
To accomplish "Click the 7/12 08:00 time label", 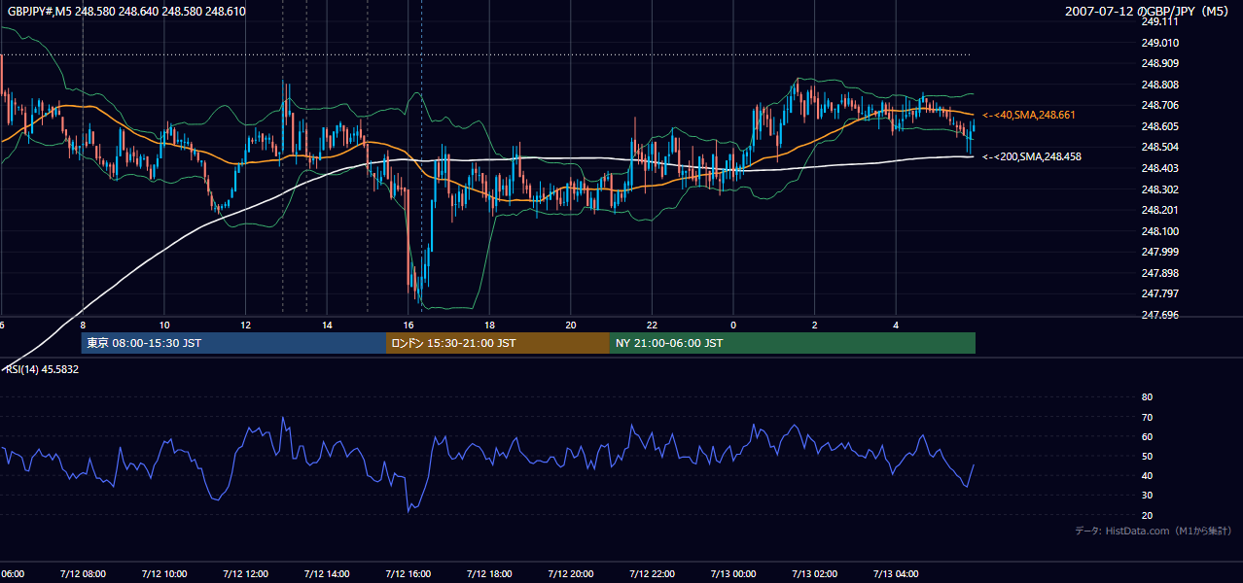I will point(83,574).
